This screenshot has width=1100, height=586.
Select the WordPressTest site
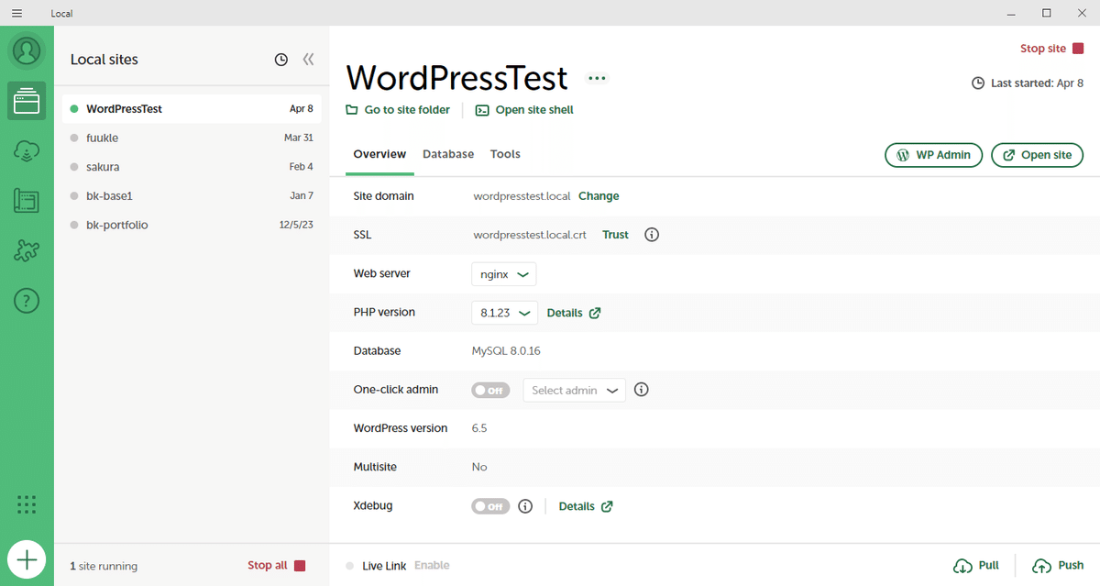[192, 108]
